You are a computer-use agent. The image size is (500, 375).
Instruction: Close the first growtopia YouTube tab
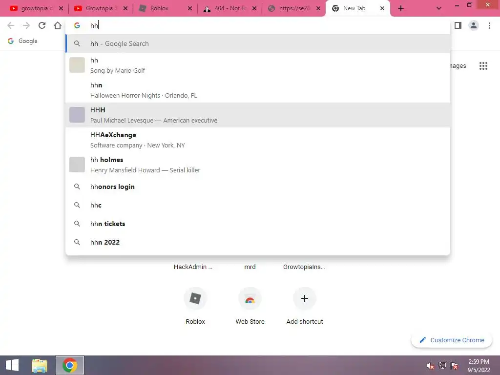[x=61, y=8]
